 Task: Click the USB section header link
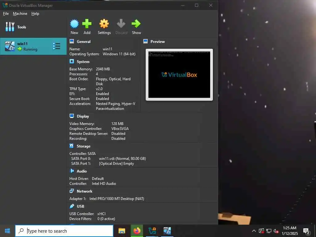coord(81,206)
